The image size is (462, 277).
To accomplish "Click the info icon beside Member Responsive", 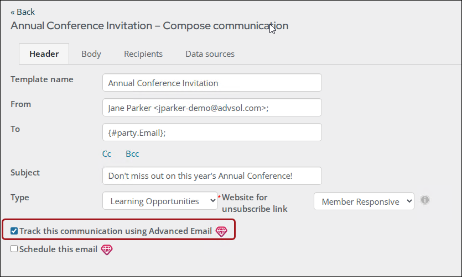I will point(424,200).
